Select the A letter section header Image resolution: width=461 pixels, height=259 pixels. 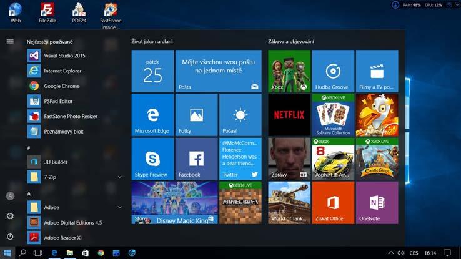click(x=29, y=193)
